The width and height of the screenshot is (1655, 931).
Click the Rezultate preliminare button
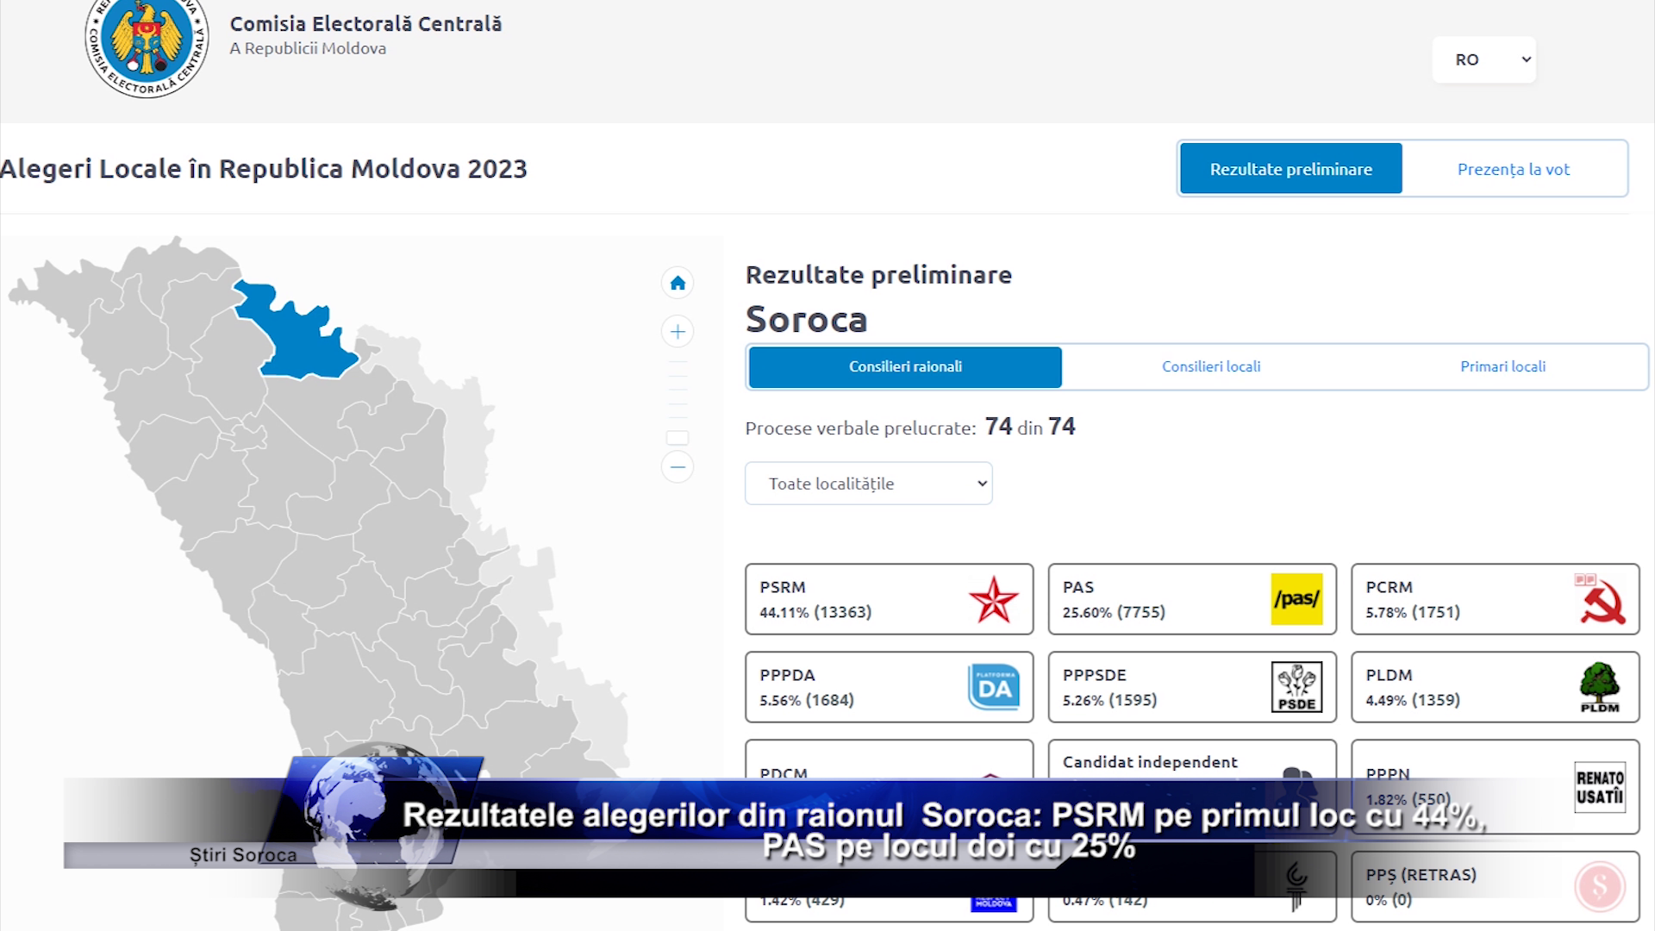(x=1290, y=169)
